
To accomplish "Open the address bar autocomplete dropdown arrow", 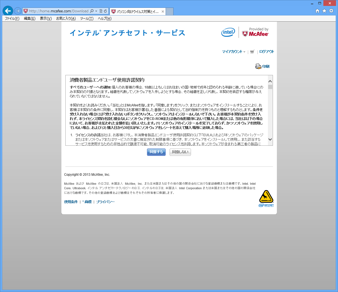I will [96, 11].
